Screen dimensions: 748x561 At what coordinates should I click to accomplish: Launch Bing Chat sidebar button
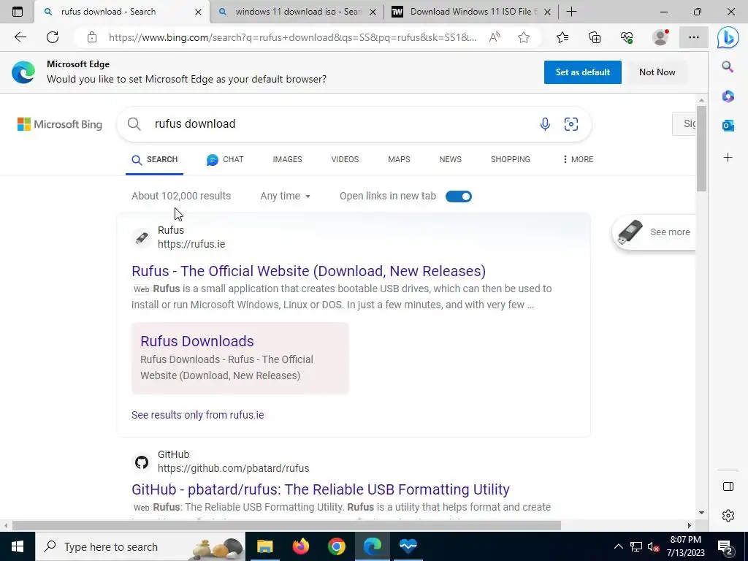pyautogui.click(x=728, y=38)
